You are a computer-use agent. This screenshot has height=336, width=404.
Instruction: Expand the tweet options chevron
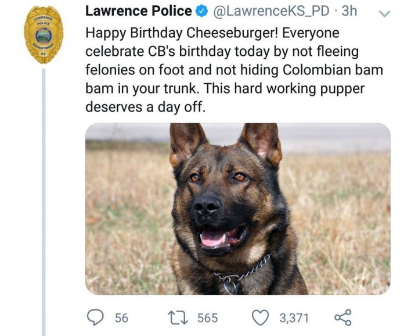383,12
